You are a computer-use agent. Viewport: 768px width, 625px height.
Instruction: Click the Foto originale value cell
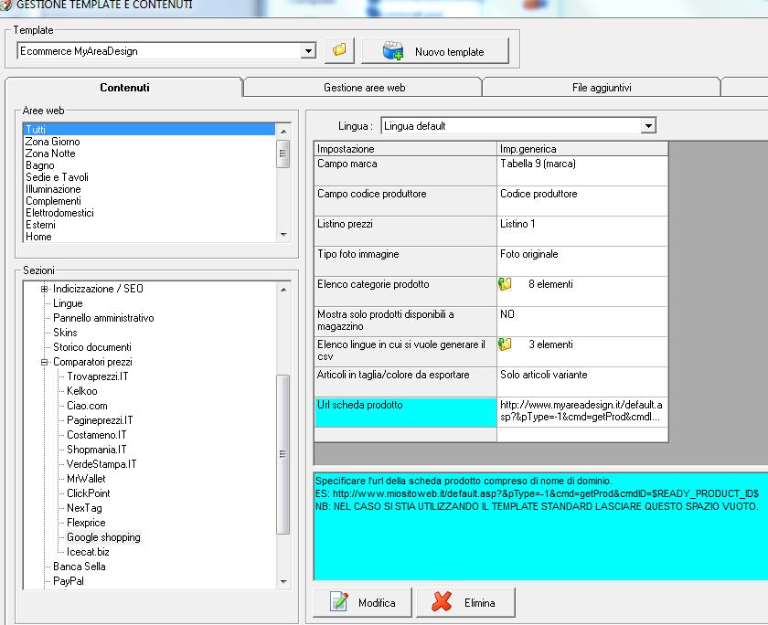point(582,261)
